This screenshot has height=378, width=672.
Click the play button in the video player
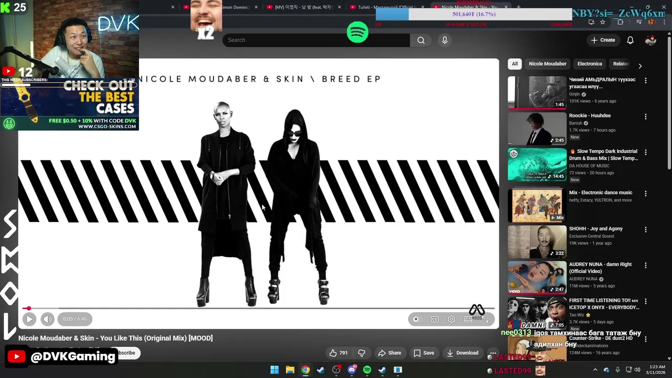tap(29, 319)
